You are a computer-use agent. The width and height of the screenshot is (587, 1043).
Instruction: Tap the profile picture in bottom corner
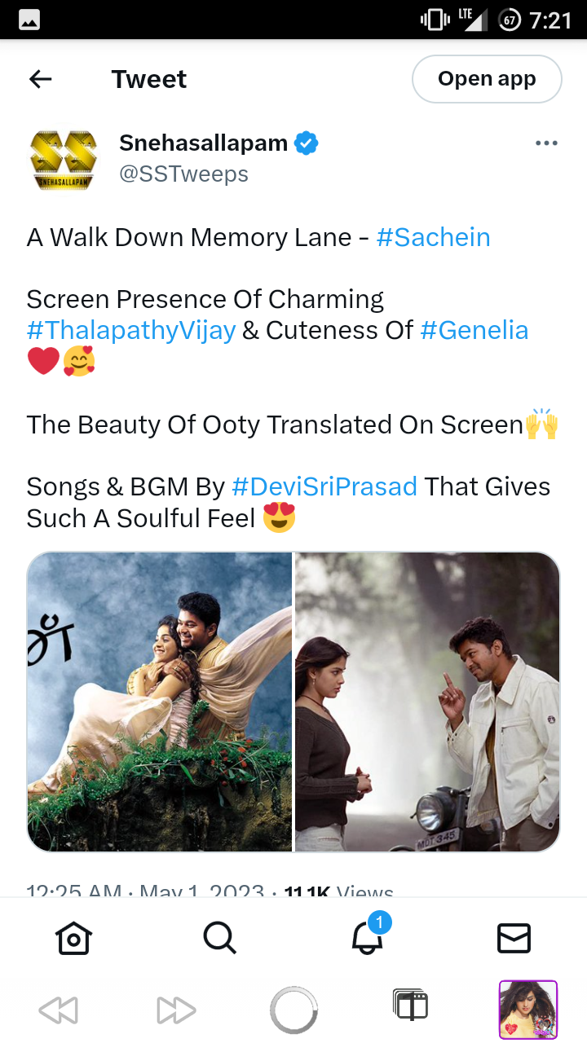pyautogui.click(x=528, y=1010)
